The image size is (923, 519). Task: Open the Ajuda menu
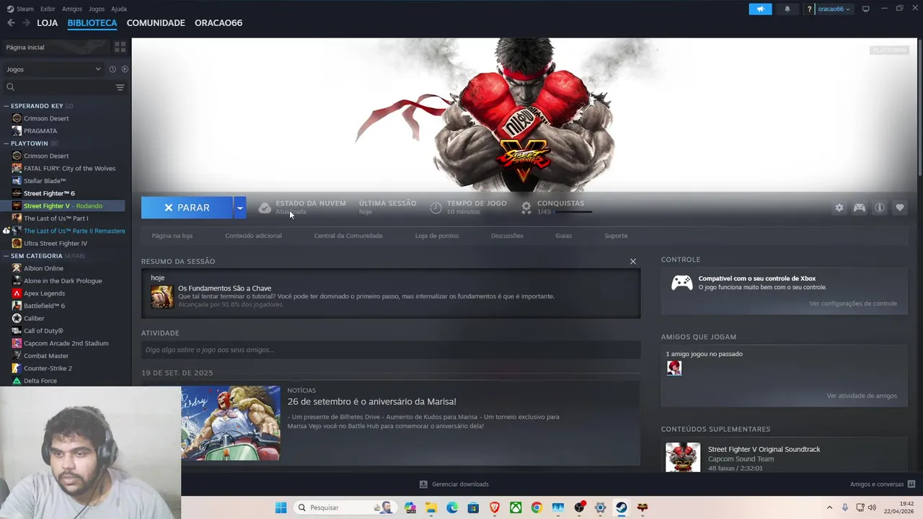click(x=119, y=9)
